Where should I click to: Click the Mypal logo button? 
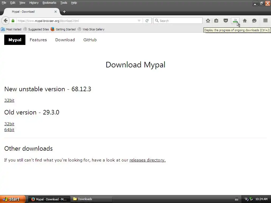tap(15, 40)
